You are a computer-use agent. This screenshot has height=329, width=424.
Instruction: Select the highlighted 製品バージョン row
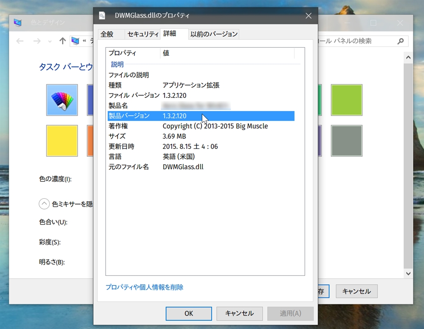(x=201, y=116)
